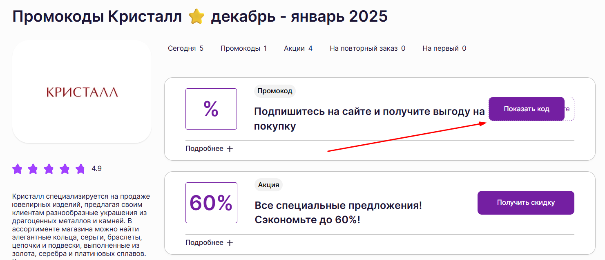Expand details of the subscription promo code offer
This screenshot has height=260, width=605.
[x=210, y=148]
